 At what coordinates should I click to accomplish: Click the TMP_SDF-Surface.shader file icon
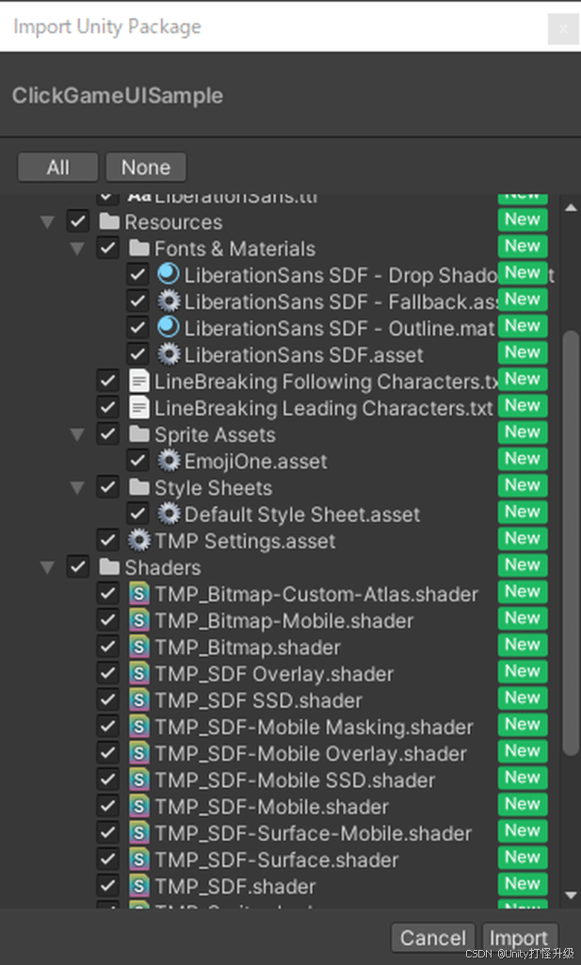pos(139,859)
